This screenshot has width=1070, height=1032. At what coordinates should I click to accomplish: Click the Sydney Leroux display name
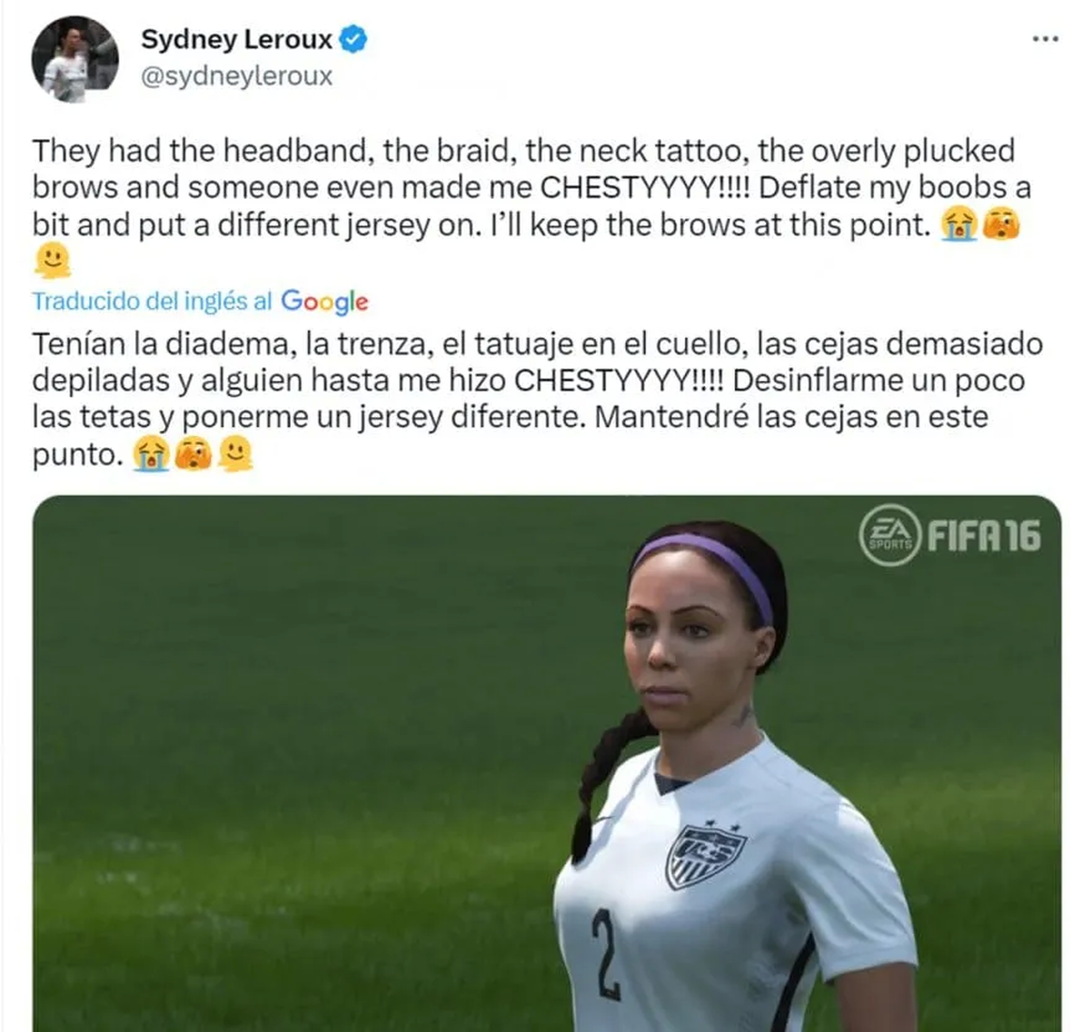(x=237, y=39)
